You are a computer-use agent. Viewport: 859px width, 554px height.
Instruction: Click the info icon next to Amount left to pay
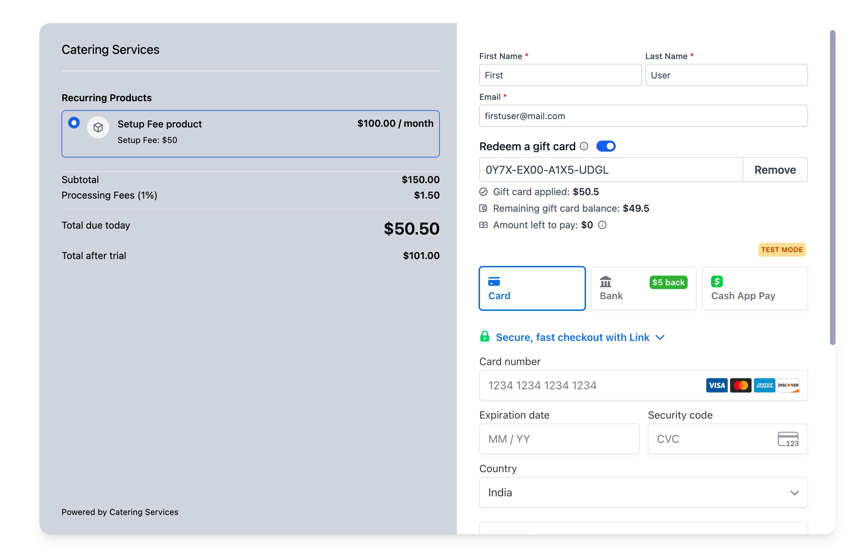coord(602,225)
